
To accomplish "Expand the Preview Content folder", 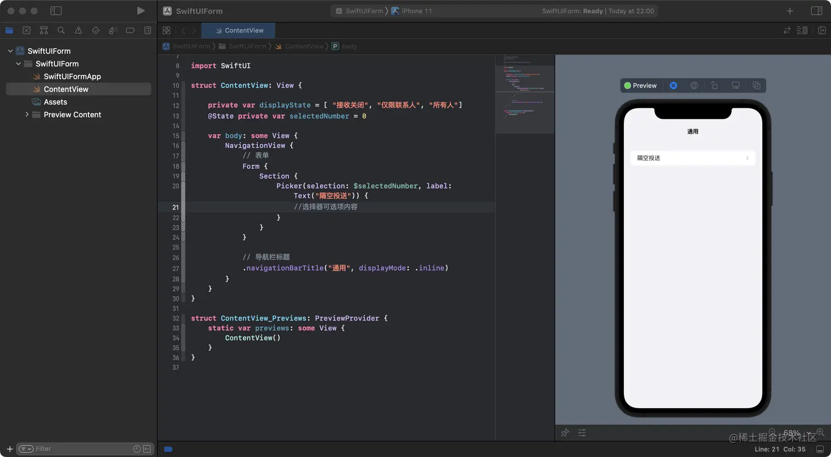I will [x=27, y=114].
